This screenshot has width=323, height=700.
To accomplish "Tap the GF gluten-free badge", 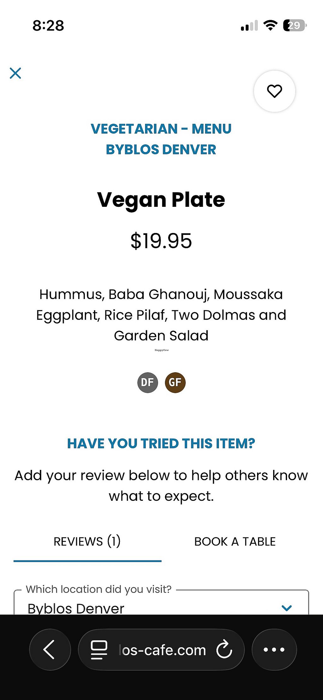I will [175, 382].
